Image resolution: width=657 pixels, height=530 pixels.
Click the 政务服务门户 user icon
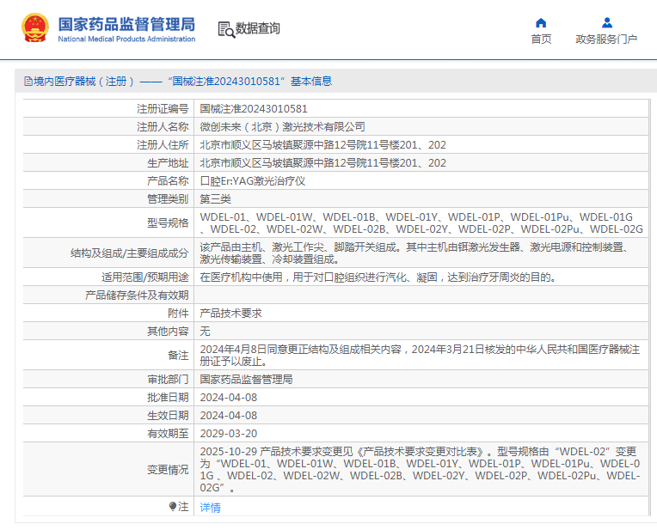[607, 22]
